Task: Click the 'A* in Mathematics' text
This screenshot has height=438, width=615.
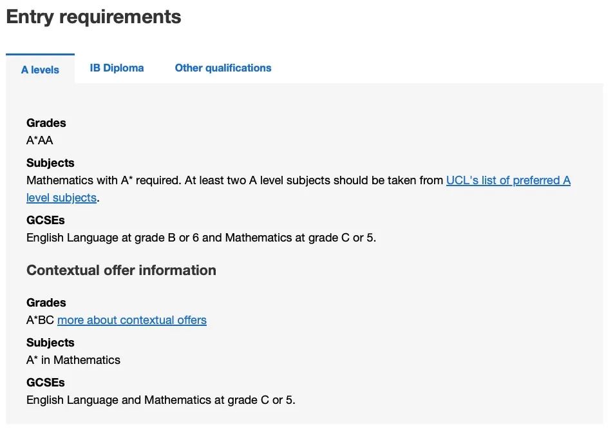Action: pos(73,360)
